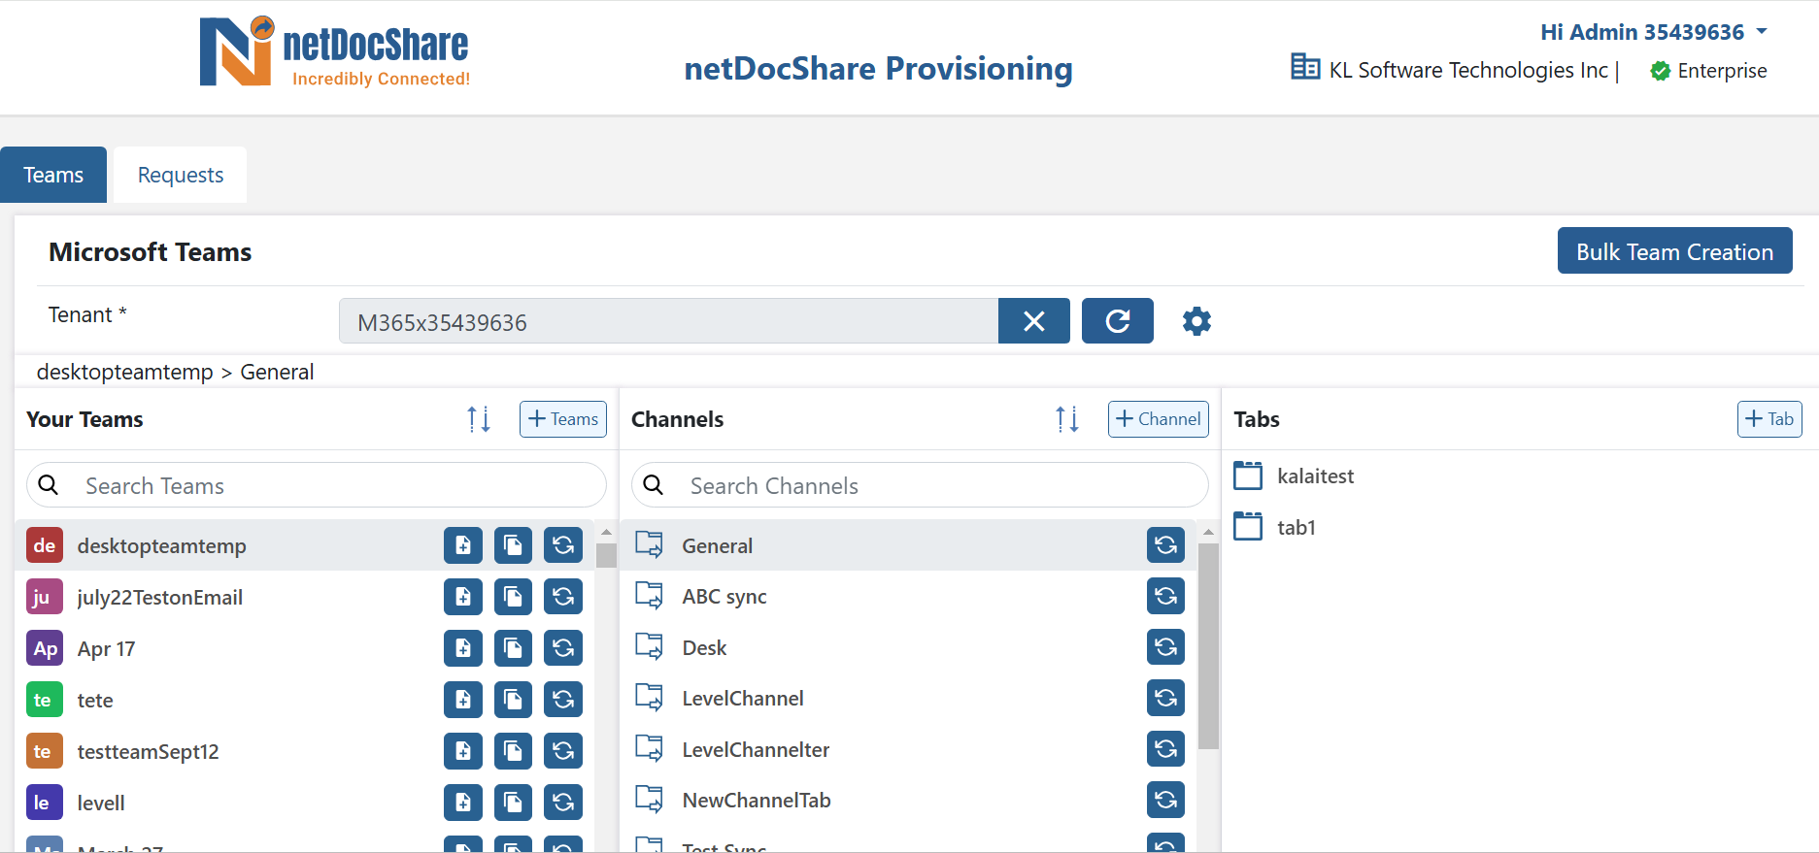Sort the Channels list
The image size is (1819, 853).
click(x=1067, y=419)
